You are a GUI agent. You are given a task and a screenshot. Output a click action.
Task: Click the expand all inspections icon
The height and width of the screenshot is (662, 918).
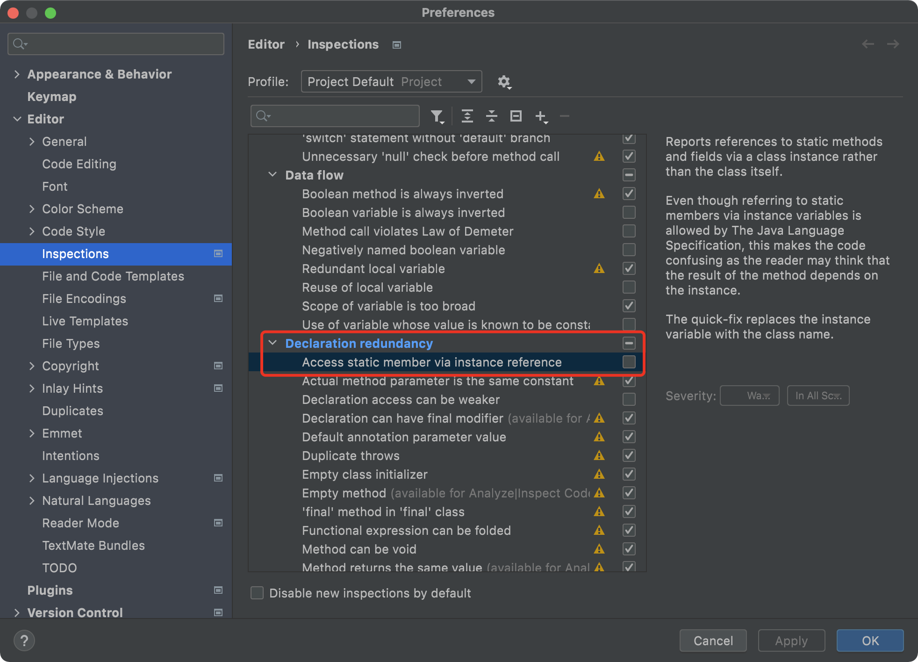click(467, 115)
